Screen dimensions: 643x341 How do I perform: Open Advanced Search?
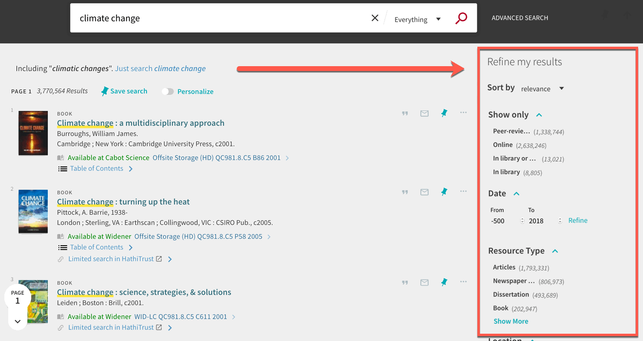[x=520, y=18]
